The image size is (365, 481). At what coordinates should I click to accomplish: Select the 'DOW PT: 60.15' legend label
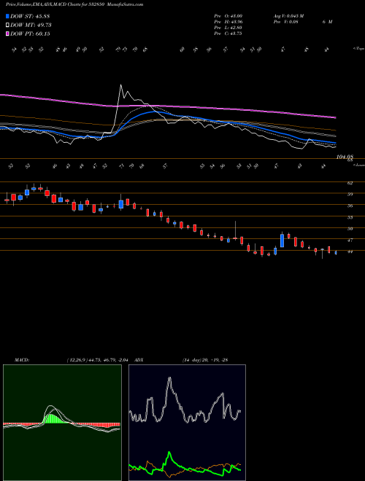pos(30,34)
